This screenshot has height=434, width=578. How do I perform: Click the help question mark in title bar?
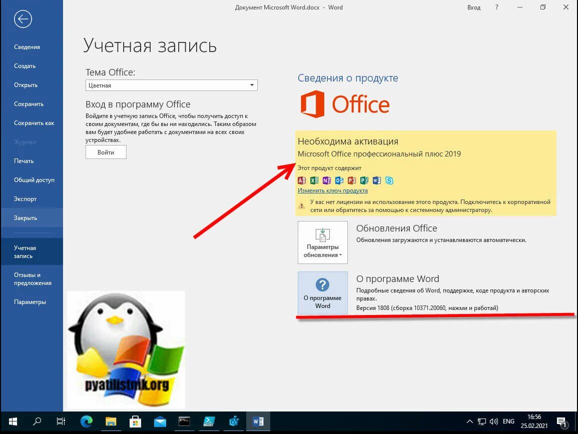pyautogui.click(x=497, y=7)
